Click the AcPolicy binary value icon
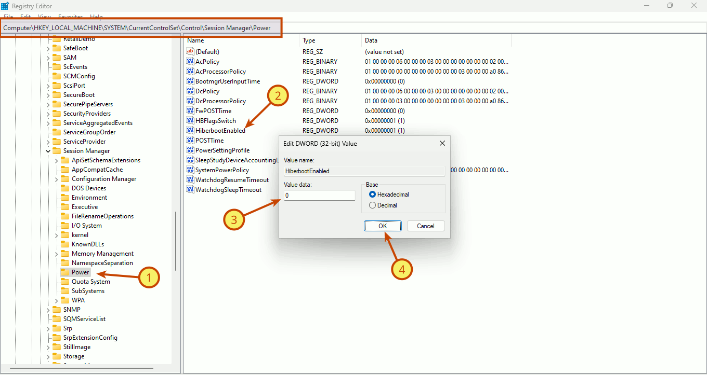 click(190, 62)
